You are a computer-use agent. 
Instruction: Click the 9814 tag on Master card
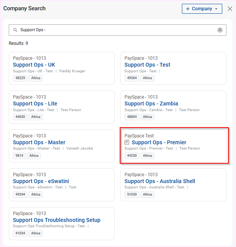(19, 156)
